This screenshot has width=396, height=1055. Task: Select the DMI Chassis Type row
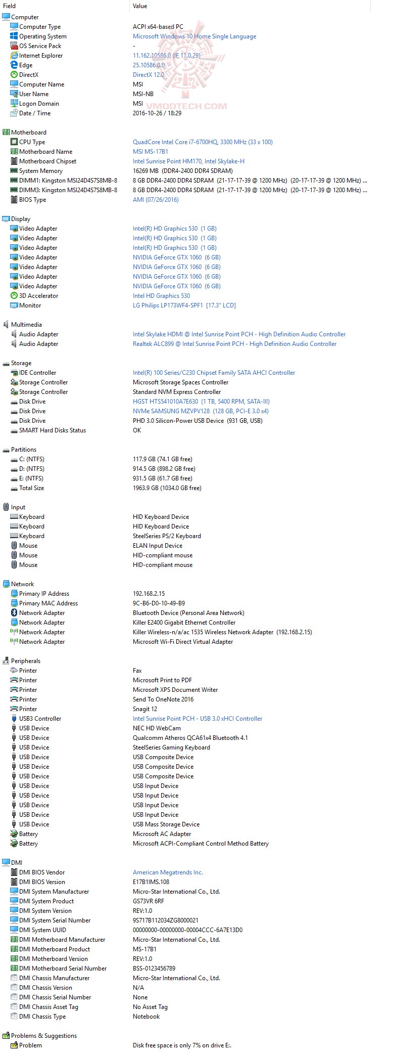point(185,1017)
